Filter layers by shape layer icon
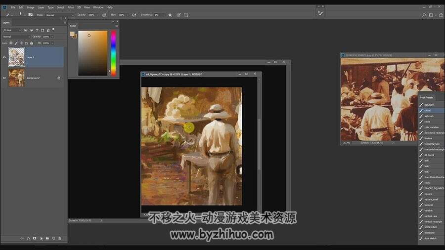This screenshot has width=445, height=250. click(x=43, y=30)
